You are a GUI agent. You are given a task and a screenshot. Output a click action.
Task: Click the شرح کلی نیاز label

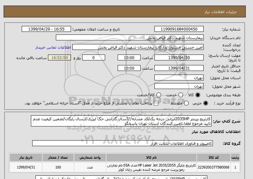[x=227, y=121]
